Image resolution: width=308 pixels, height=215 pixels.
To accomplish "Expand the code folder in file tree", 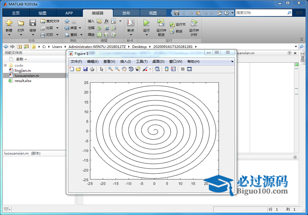I will click(5, 65).
